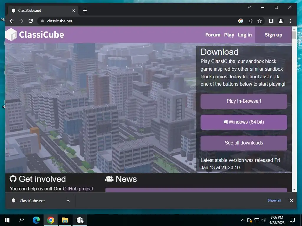The height and width of the screenshot is (226, 302).
Task: Expand the ClassiCube.exe download options chevron
Action: pyautogui.click(x=68, y=201)
